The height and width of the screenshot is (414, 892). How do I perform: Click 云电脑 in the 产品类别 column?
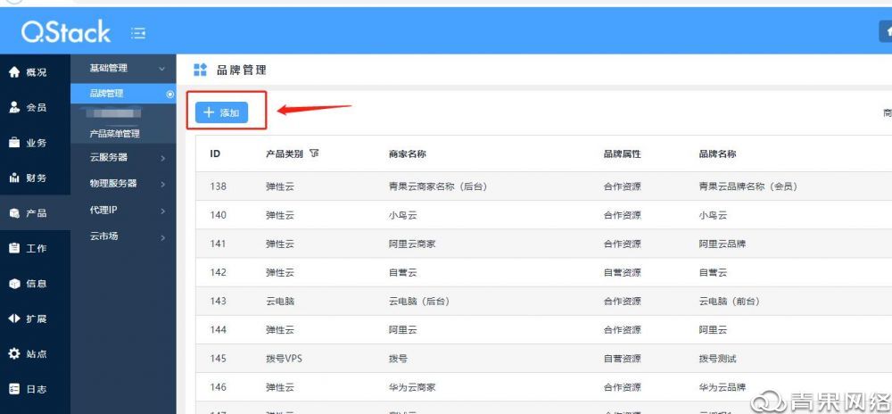pyautogui.click(x=280, y=302)
